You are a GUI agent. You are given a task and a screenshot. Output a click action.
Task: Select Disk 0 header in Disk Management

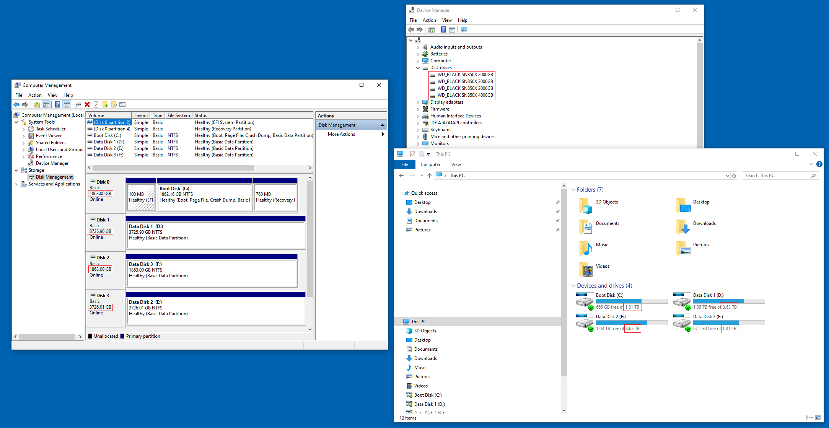106,194
